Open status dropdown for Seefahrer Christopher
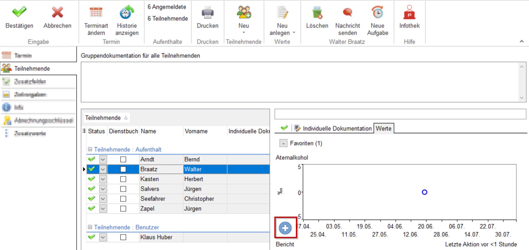Screen dimensions: 529x250 click(103, 199)
